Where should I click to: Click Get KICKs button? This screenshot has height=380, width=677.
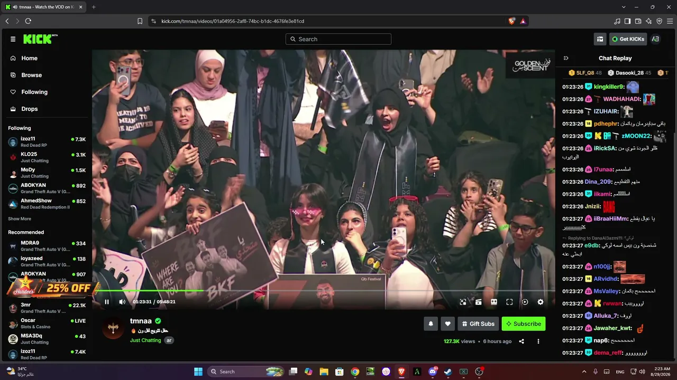pyautogui.click(x=628, y=39)
